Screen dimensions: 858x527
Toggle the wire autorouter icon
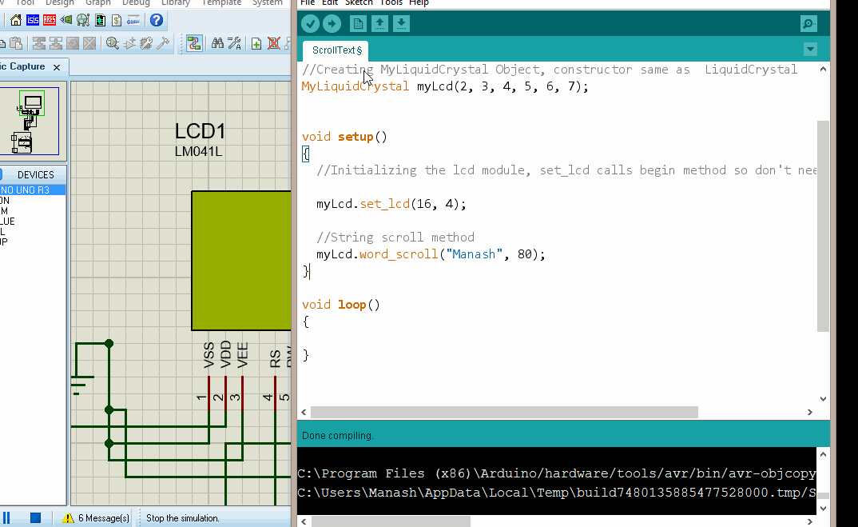point(194,43)
